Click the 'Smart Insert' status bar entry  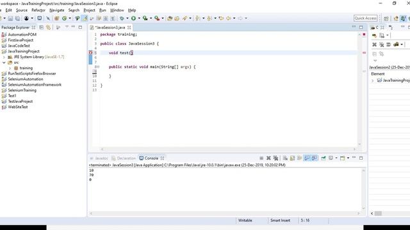coord(281,220)
